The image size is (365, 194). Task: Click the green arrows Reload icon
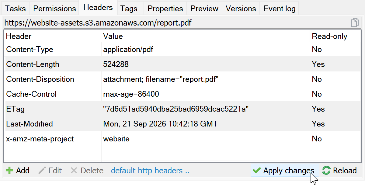click(326, 171)
